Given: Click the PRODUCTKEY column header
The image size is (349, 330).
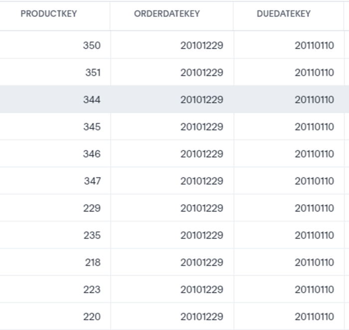Looking at the screenshot, I should [x=49, y=14].
